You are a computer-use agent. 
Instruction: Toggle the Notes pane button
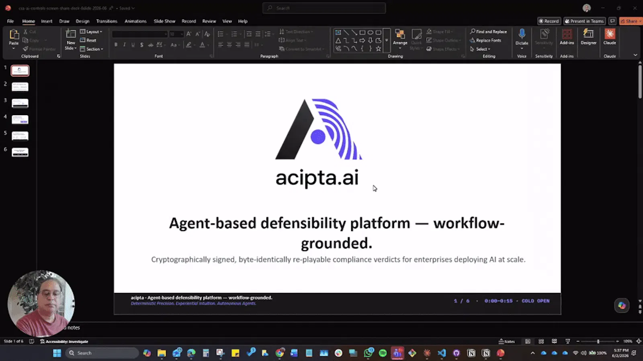[x=506, y=341]
